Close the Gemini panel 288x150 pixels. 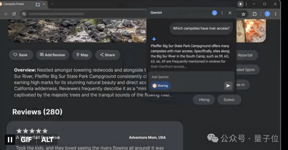point(230,13)
